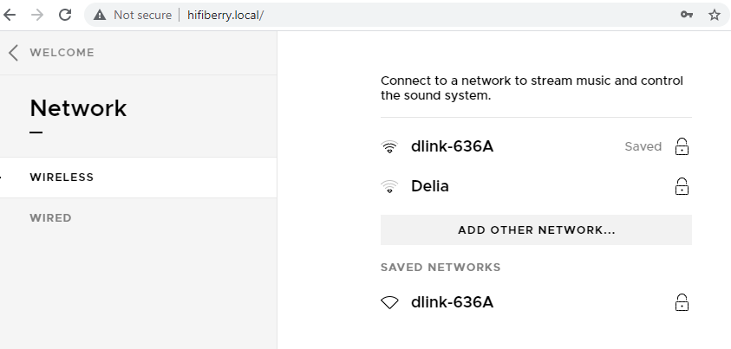Click the lock icon next to Delia

pyautogui.click(x=682, y=185)
